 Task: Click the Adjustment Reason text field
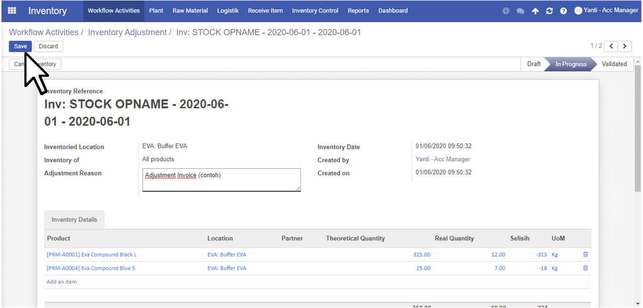point(221,180)
